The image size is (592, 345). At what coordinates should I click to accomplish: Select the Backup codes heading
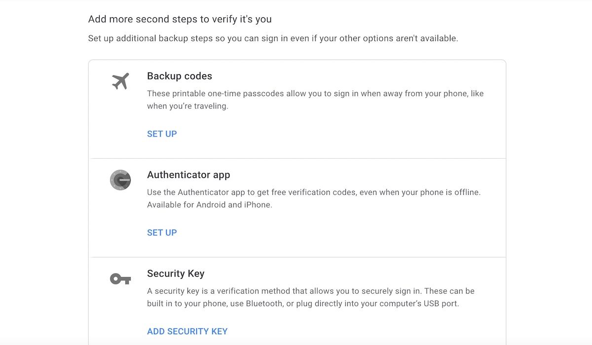(180, 76)
